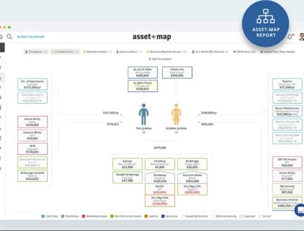The height and width of the screenshot is (231, 304).
Task: Open the Business Interest $450,000 card
Action: pos(287,202)
